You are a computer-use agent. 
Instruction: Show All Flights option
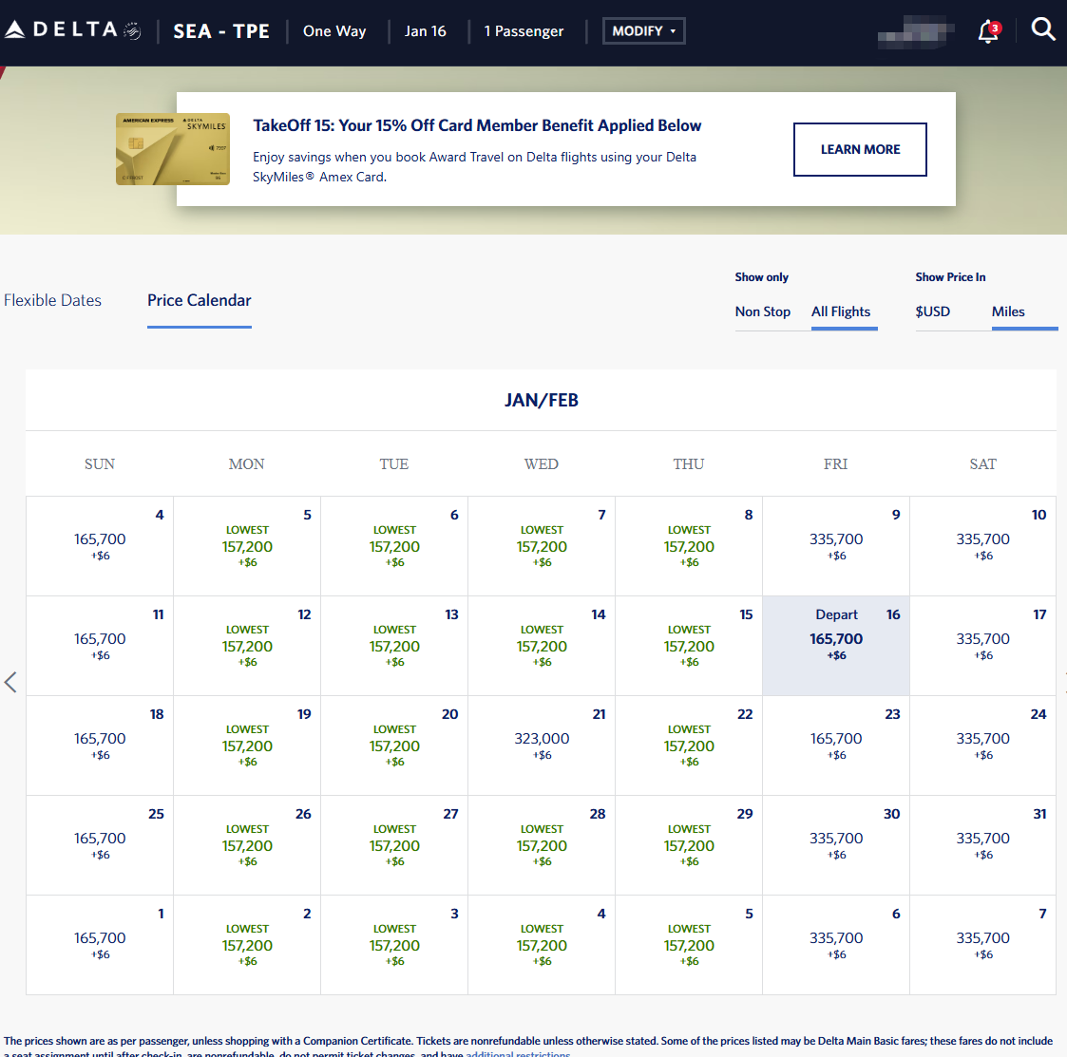[841, 311]
